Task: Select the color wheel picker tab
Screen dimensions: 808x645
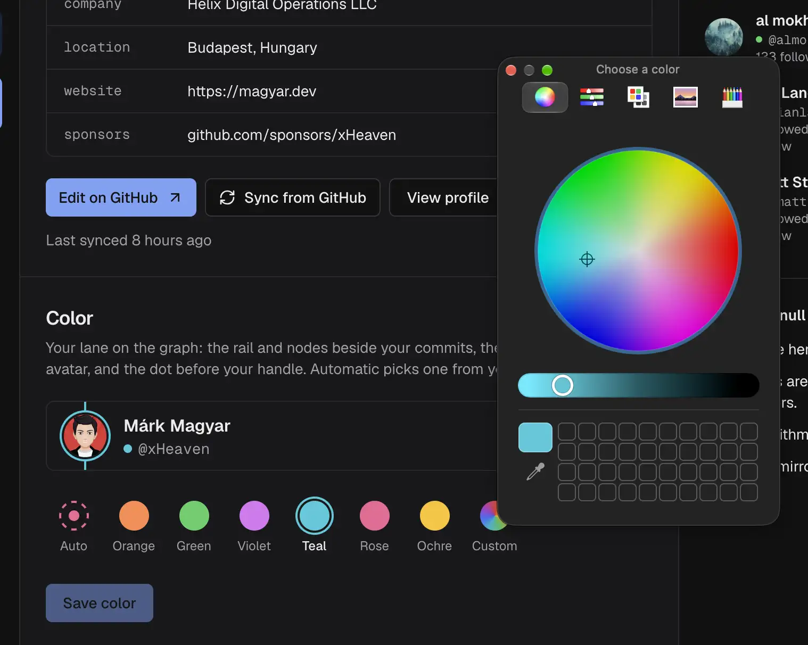Action: [x=545, y=97]
